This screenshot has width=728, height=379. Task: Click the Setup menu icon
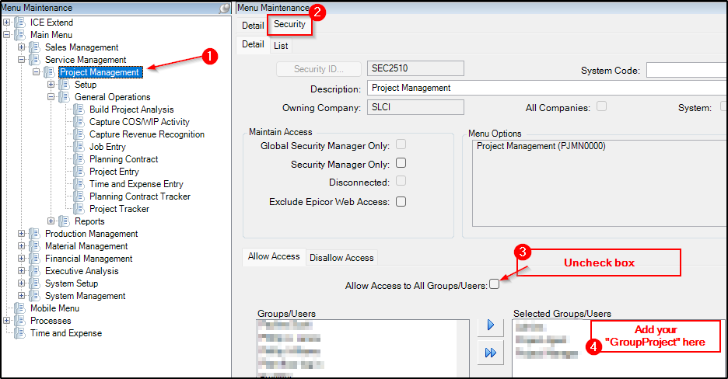click(x=65, y=85)
